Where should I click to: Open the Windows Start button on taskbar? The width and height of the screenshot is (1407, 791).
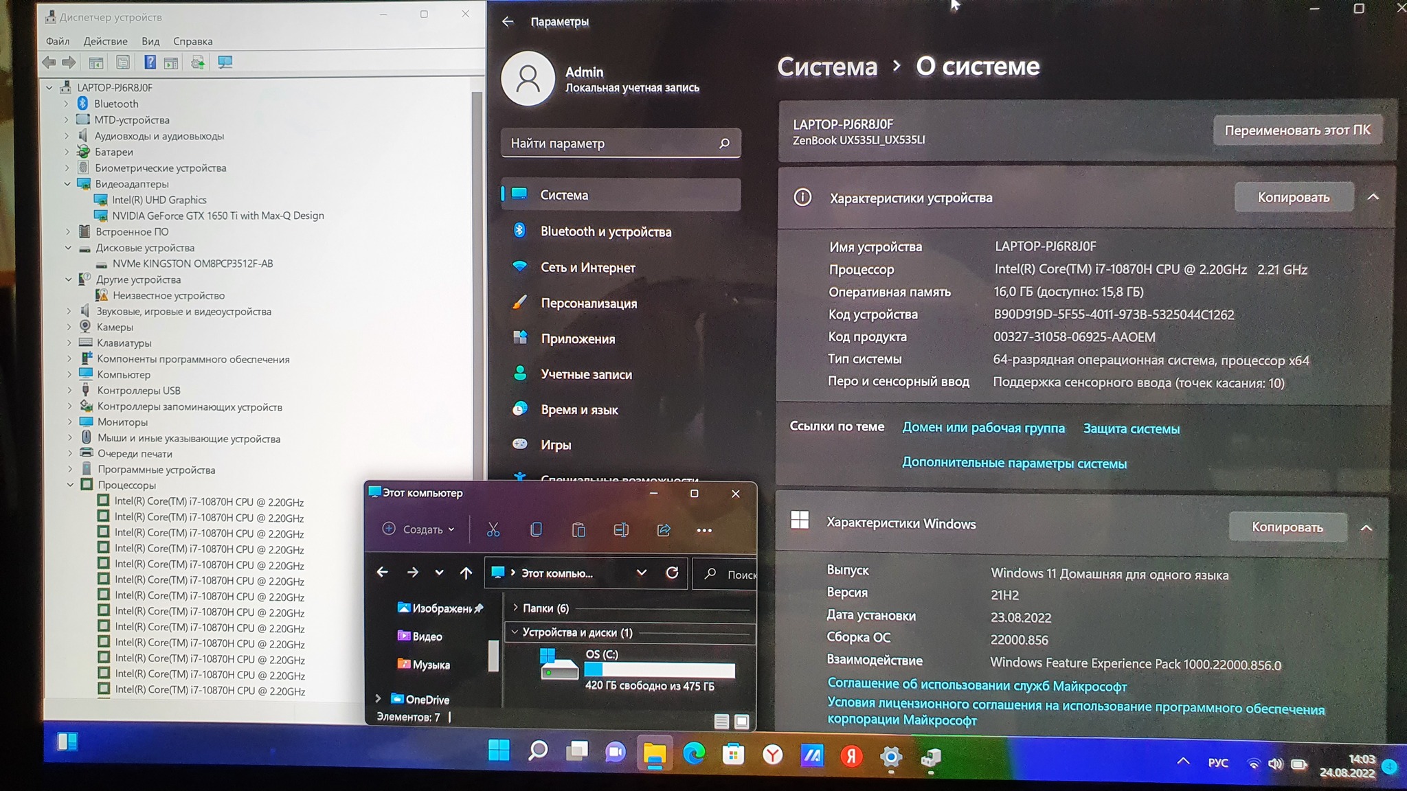(x=499, y=750)
